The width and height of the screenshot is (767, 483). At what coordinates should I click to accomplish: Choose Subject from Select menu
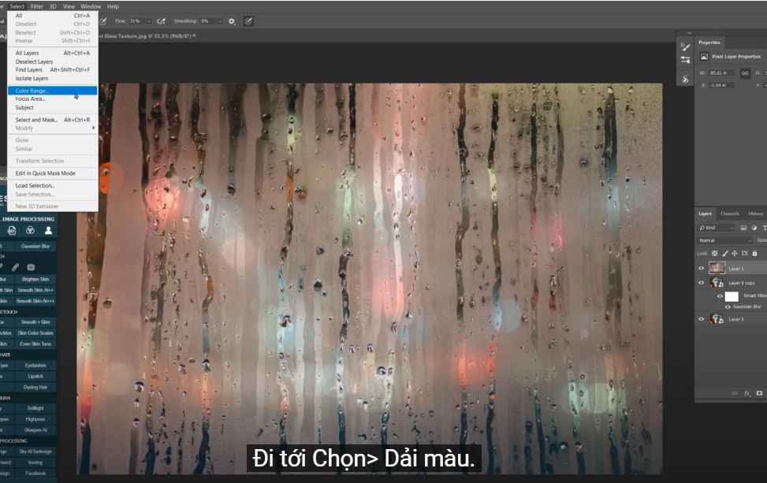coord(52,107)
